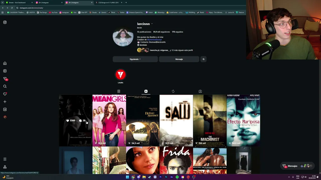Open a new browser tab
This screenshot has height=180, width=321.
tap(126, 2)
